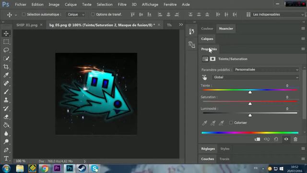Select the Lasso tool

(x=6, y=50)
